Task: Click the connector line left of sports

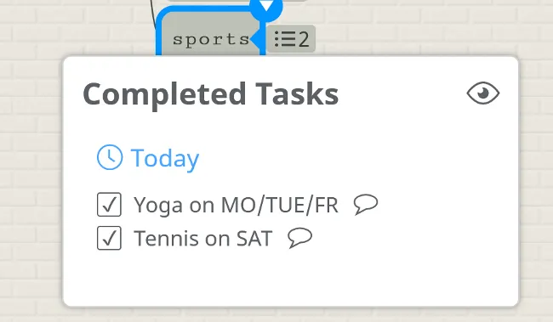Action: pos(152,14)
